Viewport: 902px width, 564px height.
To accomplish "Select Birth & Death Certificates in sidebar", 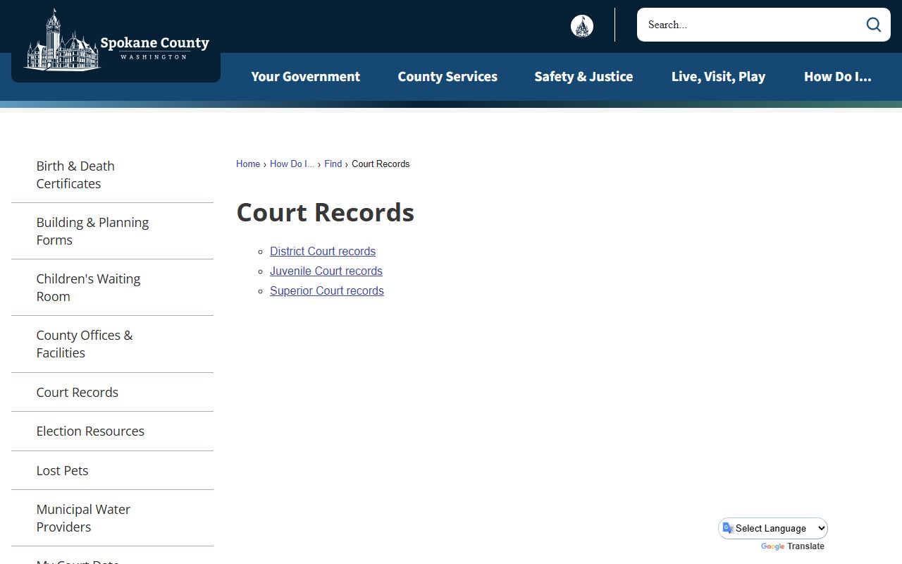I will 112,175.
